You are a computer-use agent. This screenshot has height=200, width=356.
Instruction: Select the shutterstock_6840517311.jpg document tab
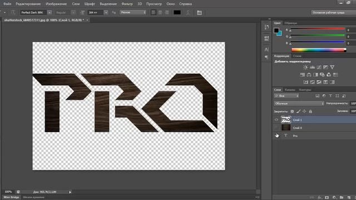(44, 20)
